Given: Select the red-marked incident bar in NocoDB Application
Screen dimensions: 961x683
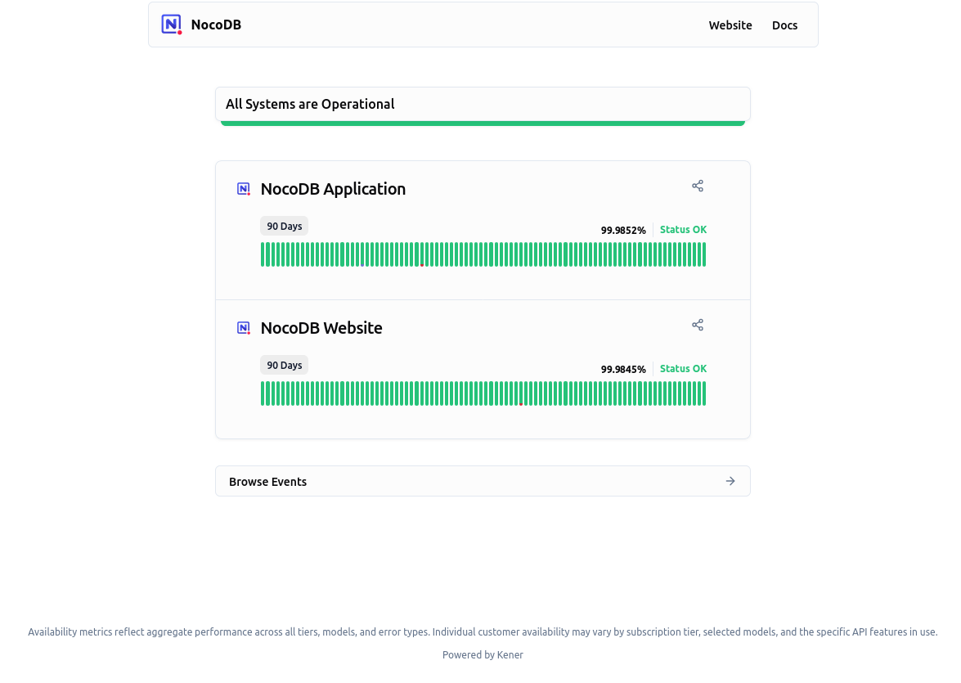Looking at the screenshot, I should pyautogui.click(x=422, y=254).
